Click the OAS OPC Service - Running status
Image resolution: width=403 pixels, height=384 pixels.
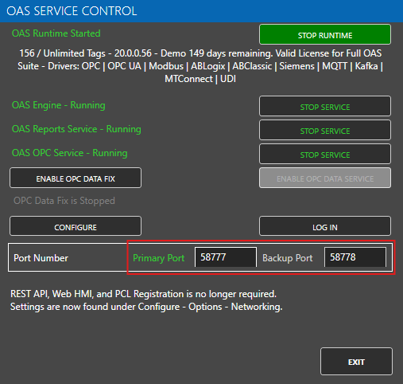[x=69, y=153]
